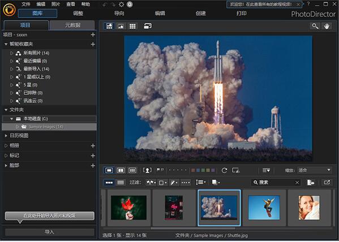Switch to the 编辑 module tab
339x242 pixels.
coord(160,14)
